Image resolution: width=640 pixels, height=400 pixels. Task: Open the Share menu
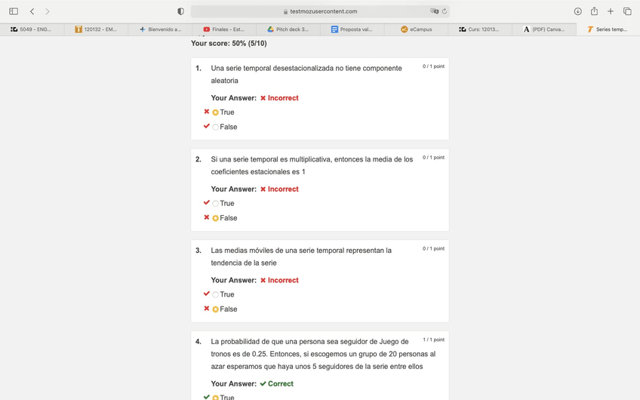pyautogui.click(x=594, y=11)
